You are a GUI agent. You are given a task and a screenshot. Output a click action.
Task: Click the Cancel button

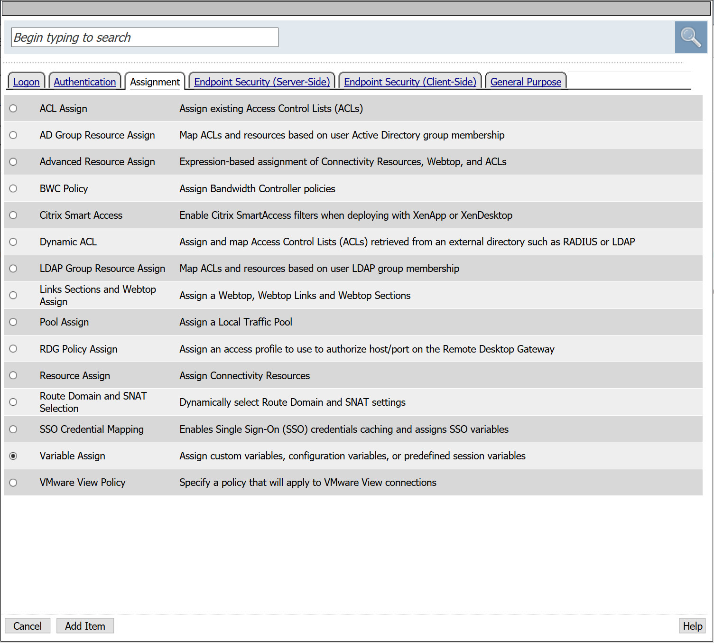coord(28,626)
